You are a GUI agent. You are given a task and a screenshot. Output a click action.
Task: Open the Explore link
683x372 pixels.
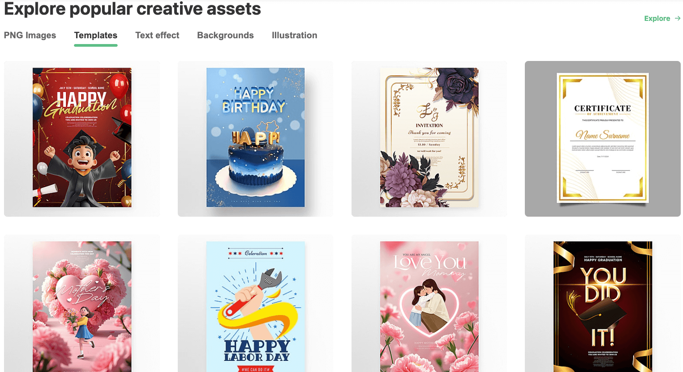[x=657, y=18]
